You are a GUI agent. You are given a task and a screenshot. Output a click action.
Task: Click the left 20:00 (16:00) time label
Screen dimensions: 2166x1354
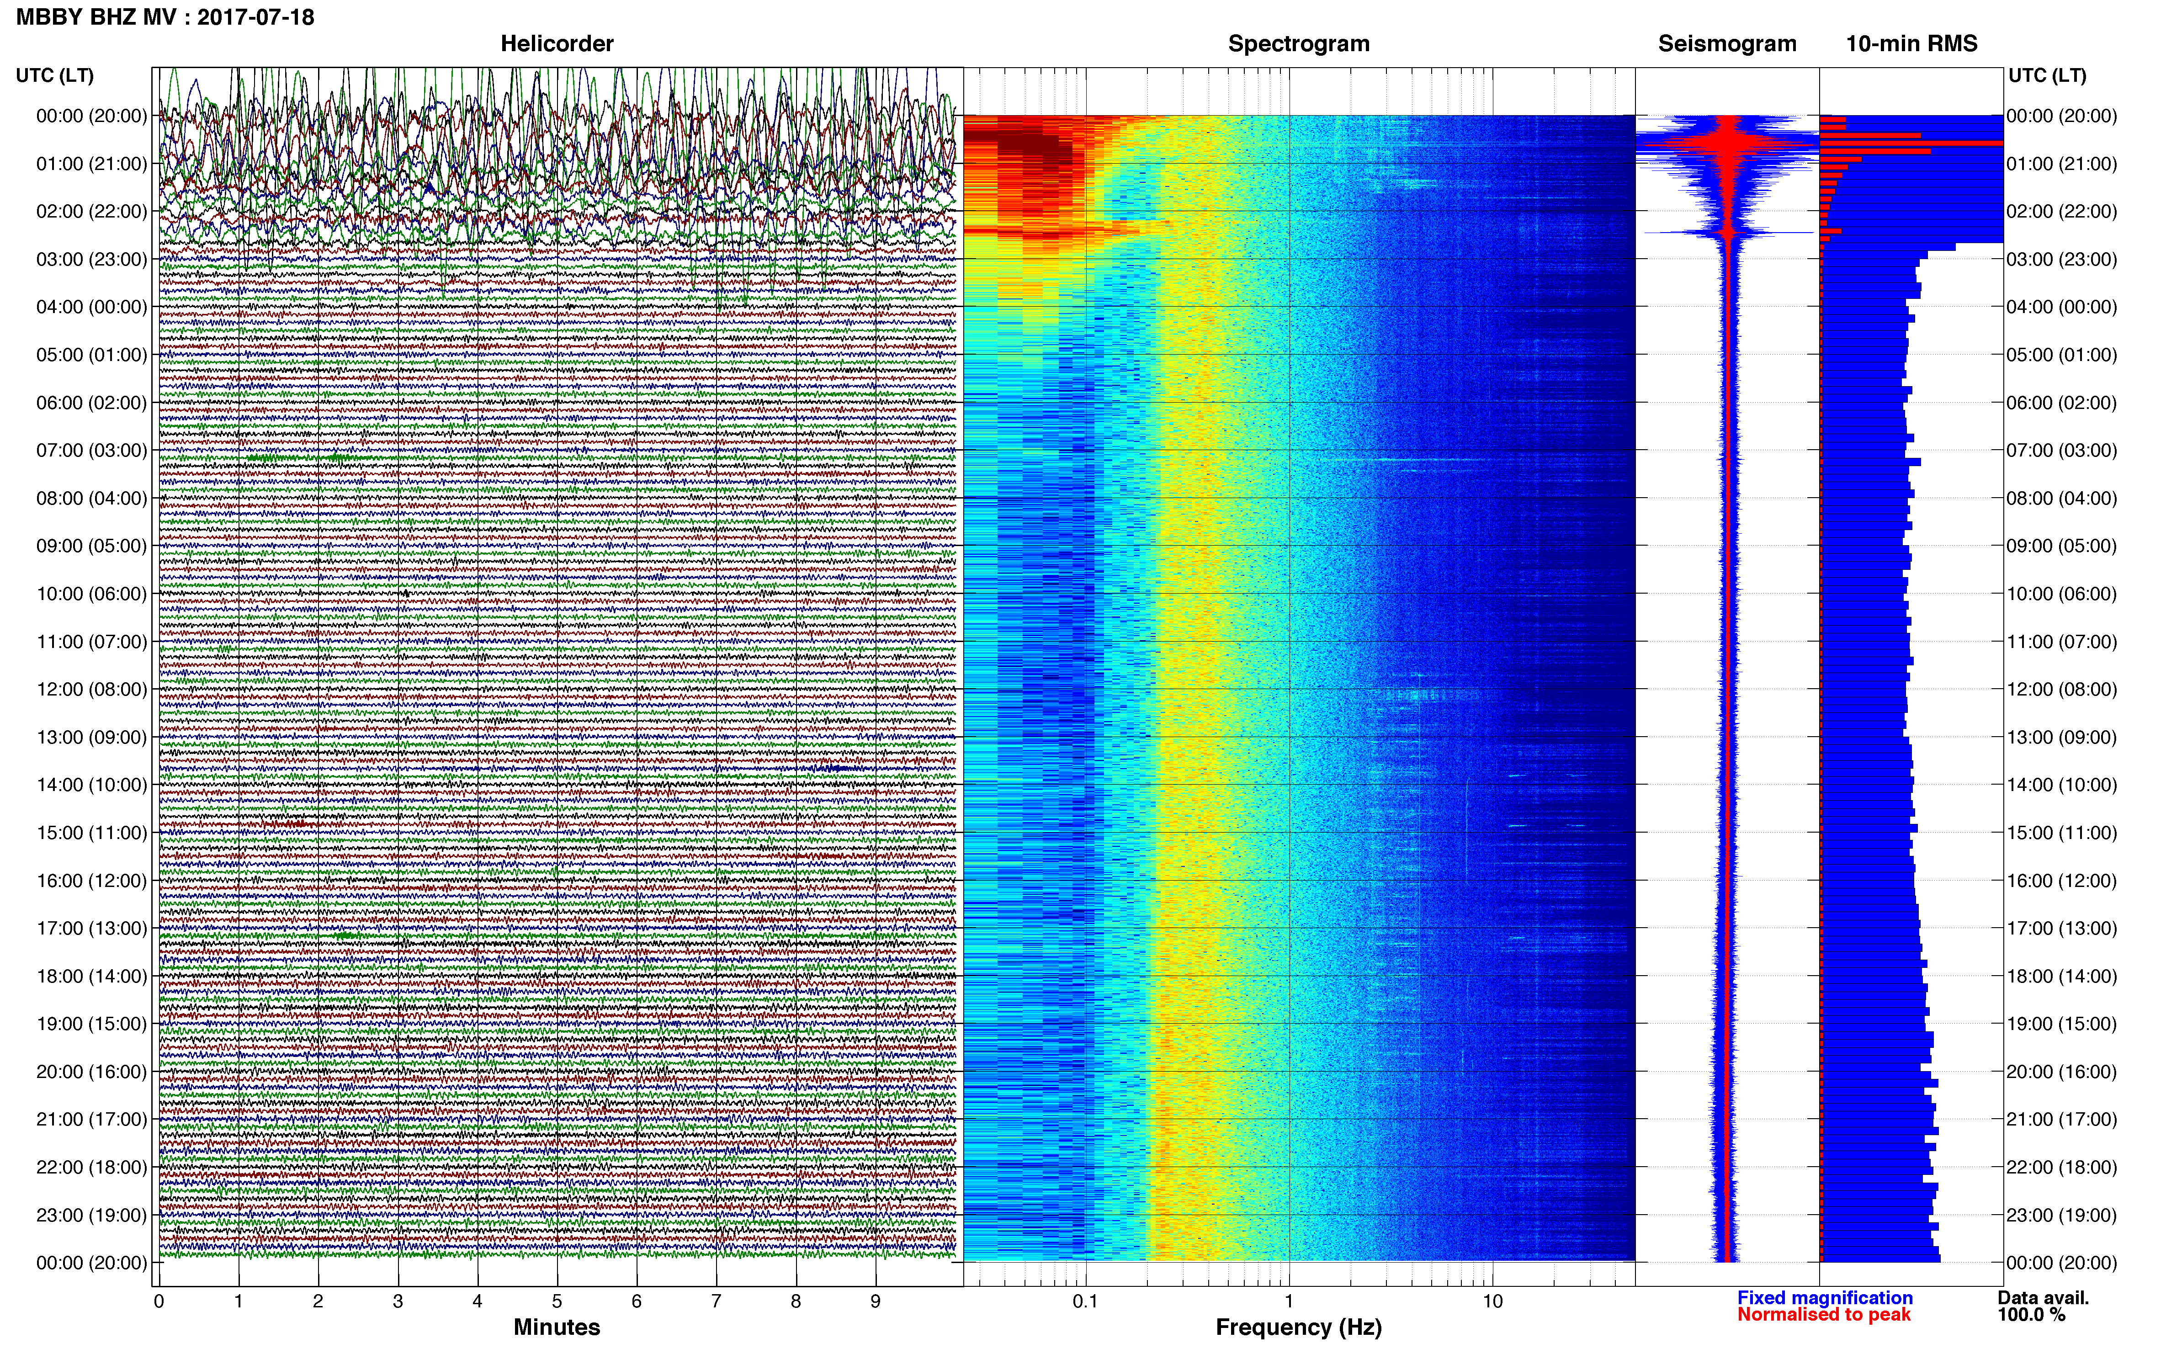click(x=91, y=1071)
